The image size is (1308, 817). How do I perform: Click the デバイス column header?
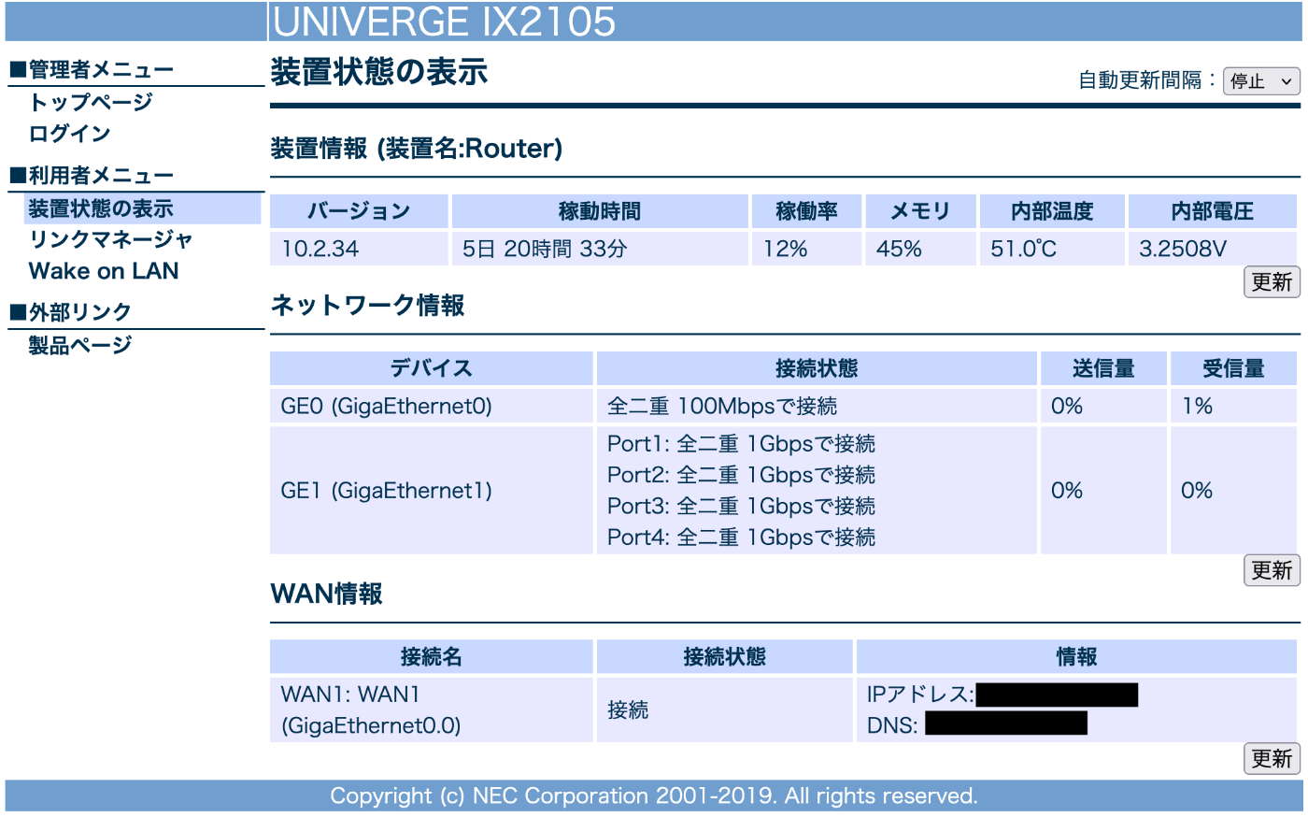[432, 368]
